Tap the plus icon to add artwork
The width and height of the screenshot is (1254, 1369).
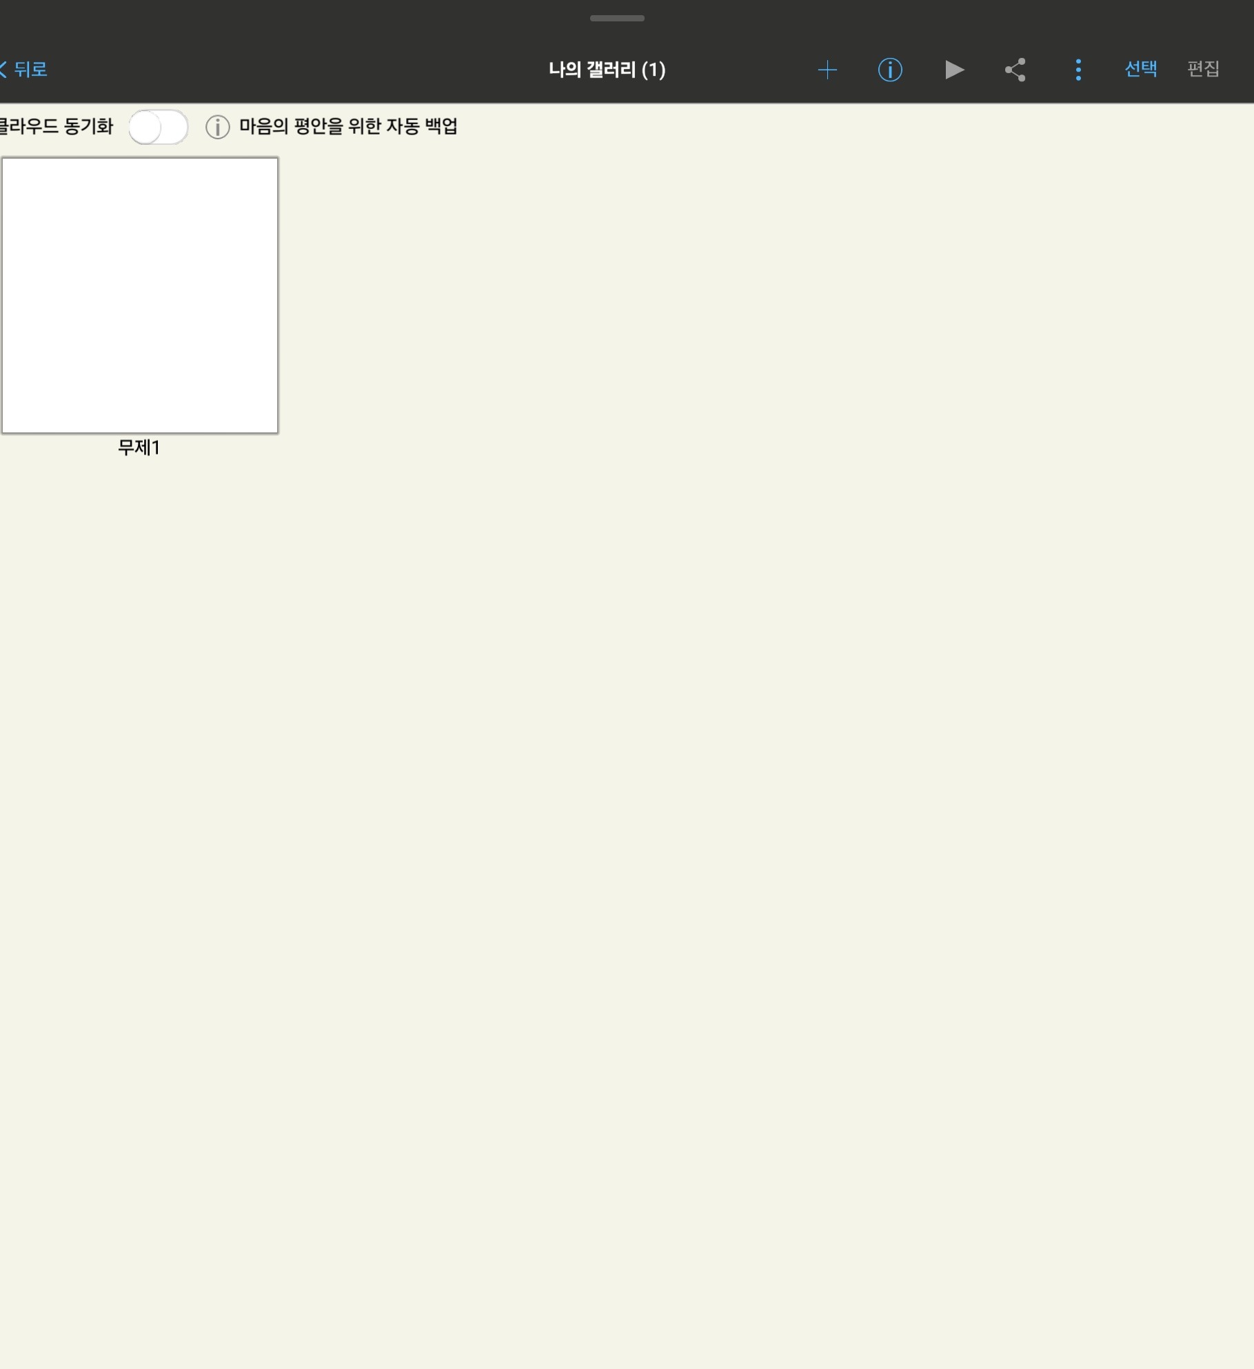pyautogui.click(x=827, y=70)
